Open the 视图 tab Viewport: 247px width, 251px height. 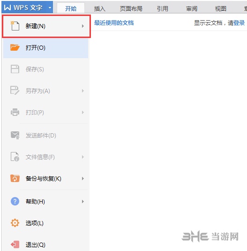(221, 8)
